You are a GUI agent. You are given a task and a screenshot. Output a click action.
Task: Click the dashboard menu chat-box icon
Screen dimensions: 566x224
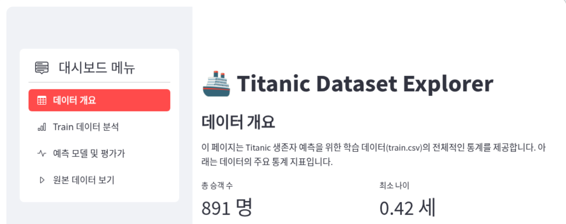click(42, 68)
